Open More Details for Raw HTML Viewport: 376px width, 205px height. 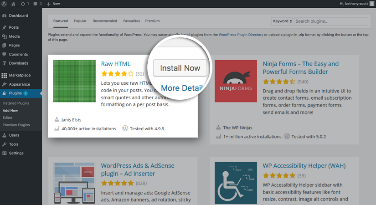182,88
